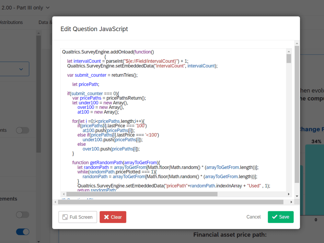
Task: Disable the blue enabled toggle at bottom left
Action: click(x=22, y=232)
